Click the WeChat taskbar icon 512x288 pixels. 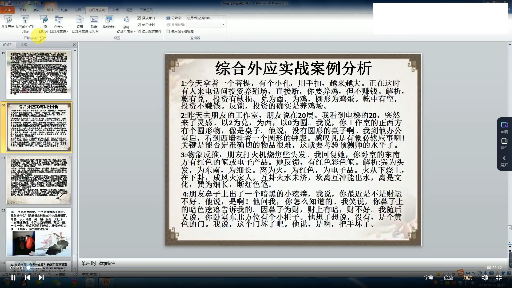pyautogui.click(x=57, y=282)
